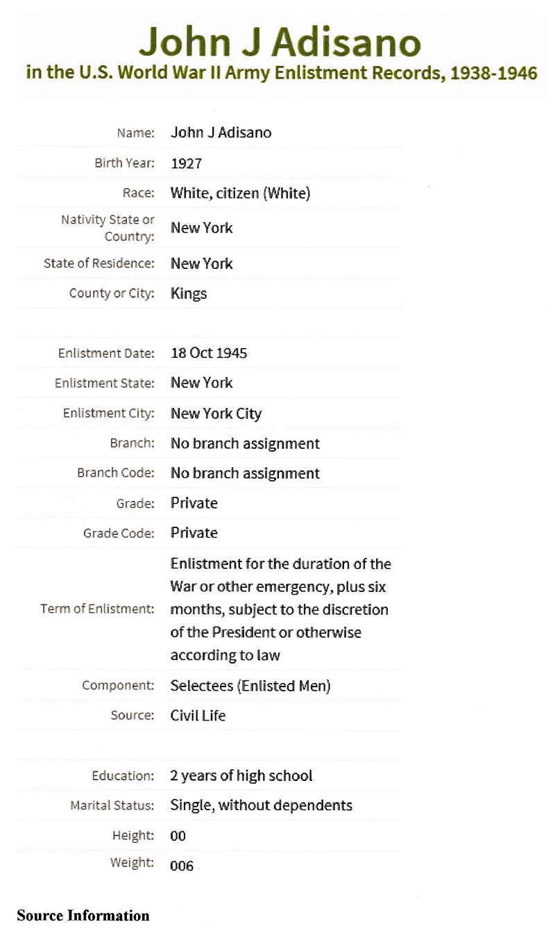The image size is (555, 938).
Task: Click the Source value Civil Life
Action: point(198,715)
